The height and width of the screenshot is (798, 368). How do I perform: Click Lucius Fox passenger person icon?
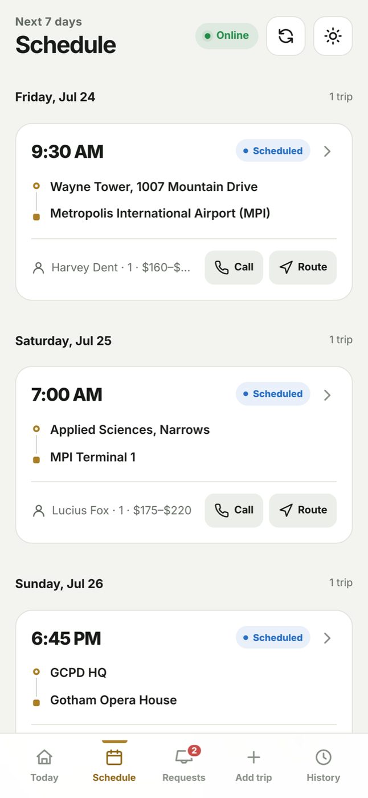pos(39,511)
